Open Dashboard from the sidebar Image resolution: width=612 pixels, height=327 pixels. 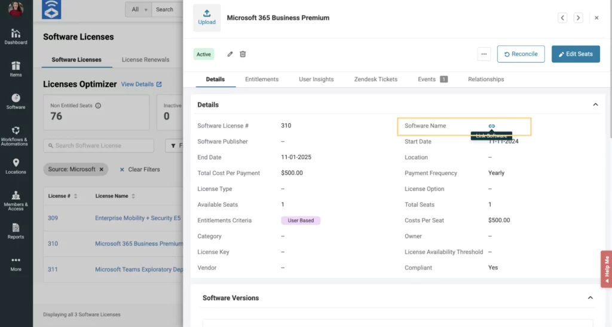[x=16, y=36]
